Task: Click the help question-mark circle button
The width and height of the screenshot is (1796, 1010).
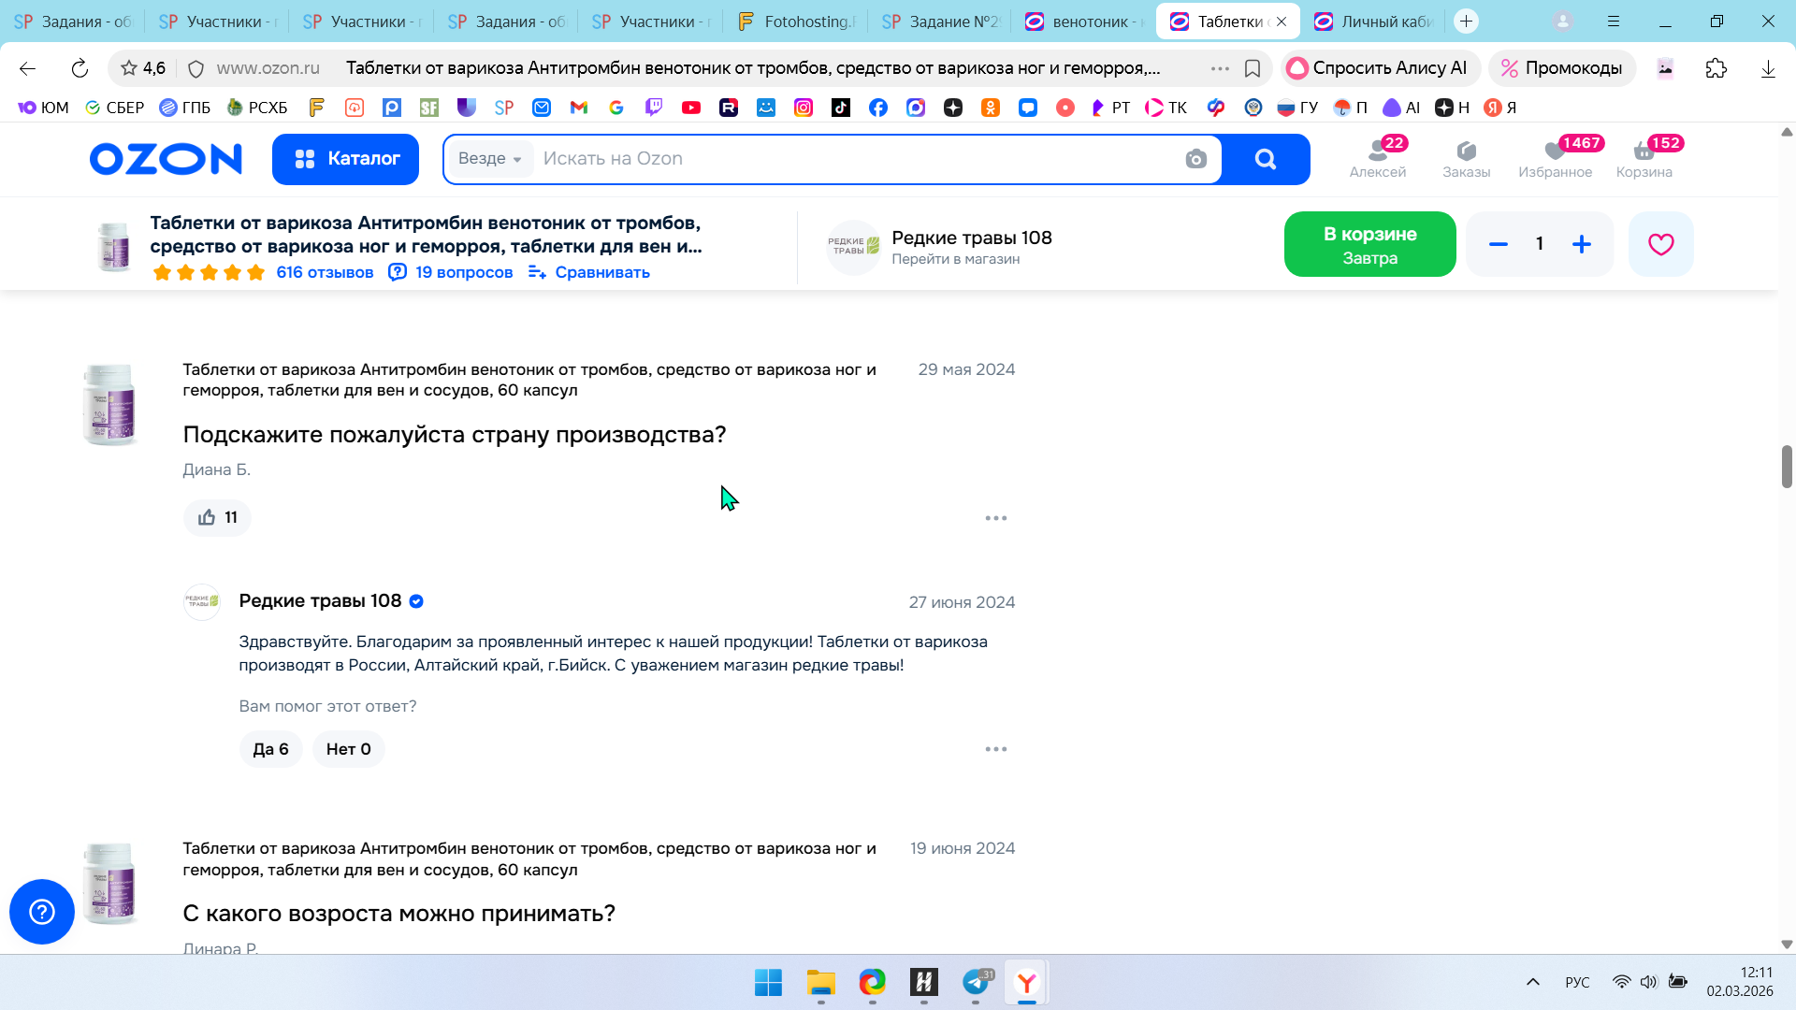Action: tap(42, 912)
